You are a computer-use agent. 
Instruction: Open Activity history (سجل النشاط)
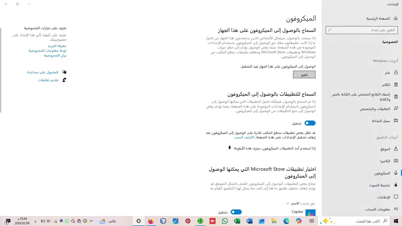[x=362, y=121]
